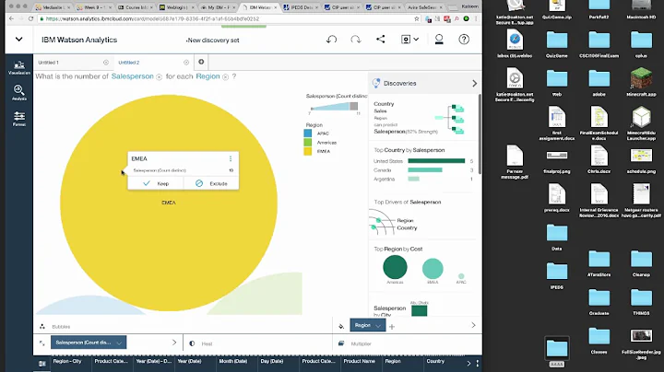Select the Product Name data column
This screenshot has width=664, height=372.
[361, 364]
